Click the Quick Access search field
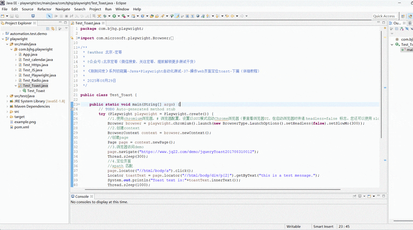The height and width of the screenshot is (230, 413). tap(384, 16)
